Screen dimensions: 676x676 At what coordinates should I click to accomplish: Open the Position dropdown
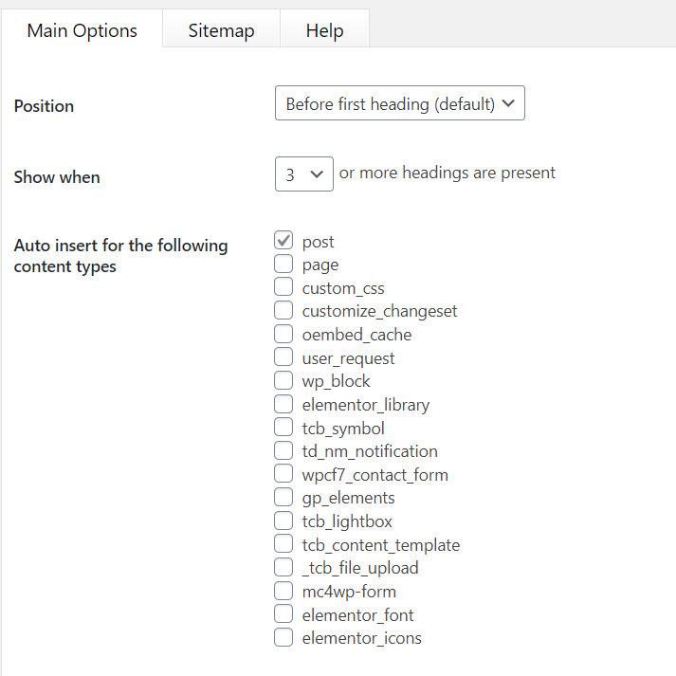(x=399, y=104)
